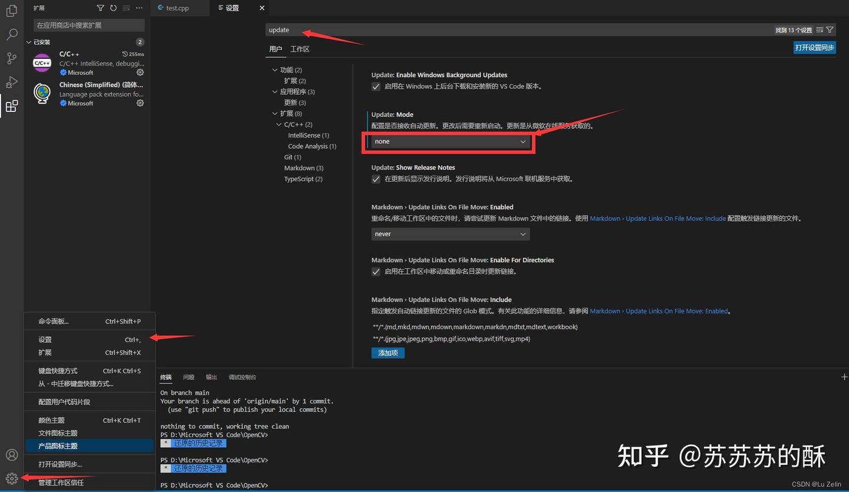Open the Search view in the activity bar
This screenshot has width=849, height=492.
(12, 34)
